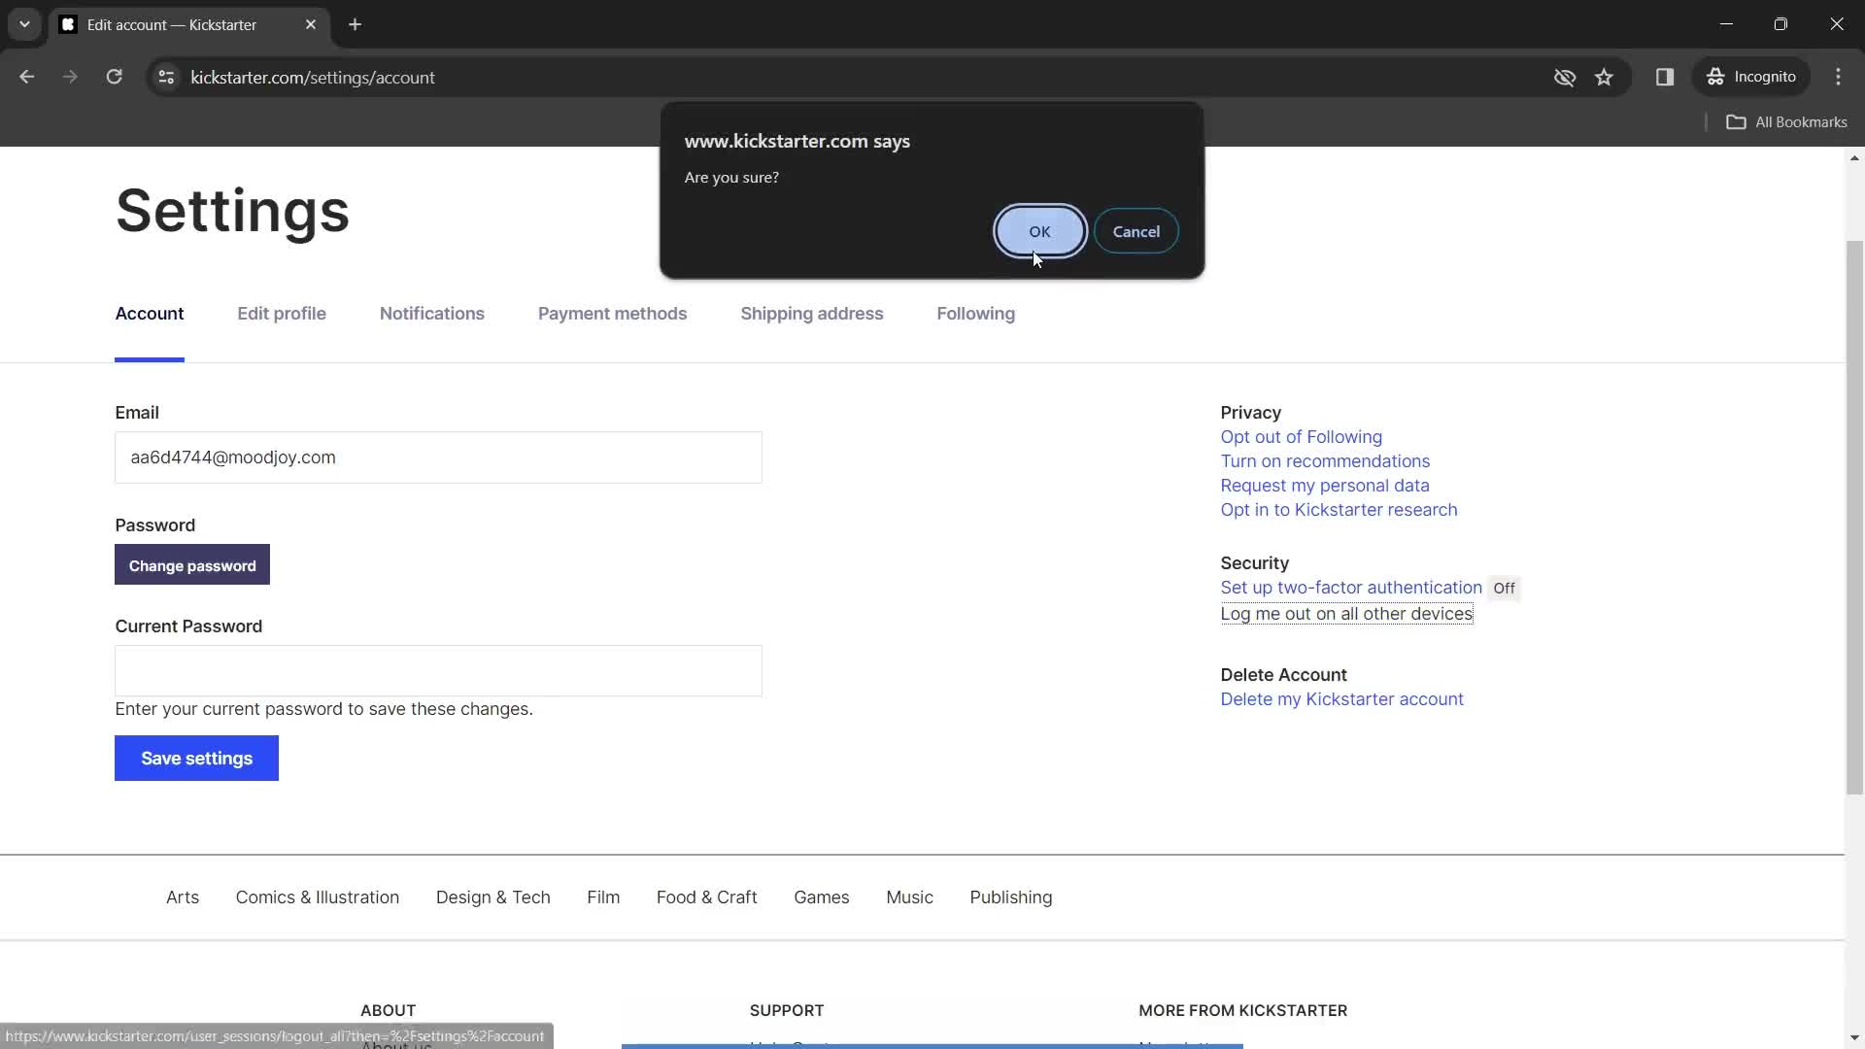Viewport: 1865px width, 1049px height.
Task: Click the Delete Account heading
Action: click(1283, 675)
